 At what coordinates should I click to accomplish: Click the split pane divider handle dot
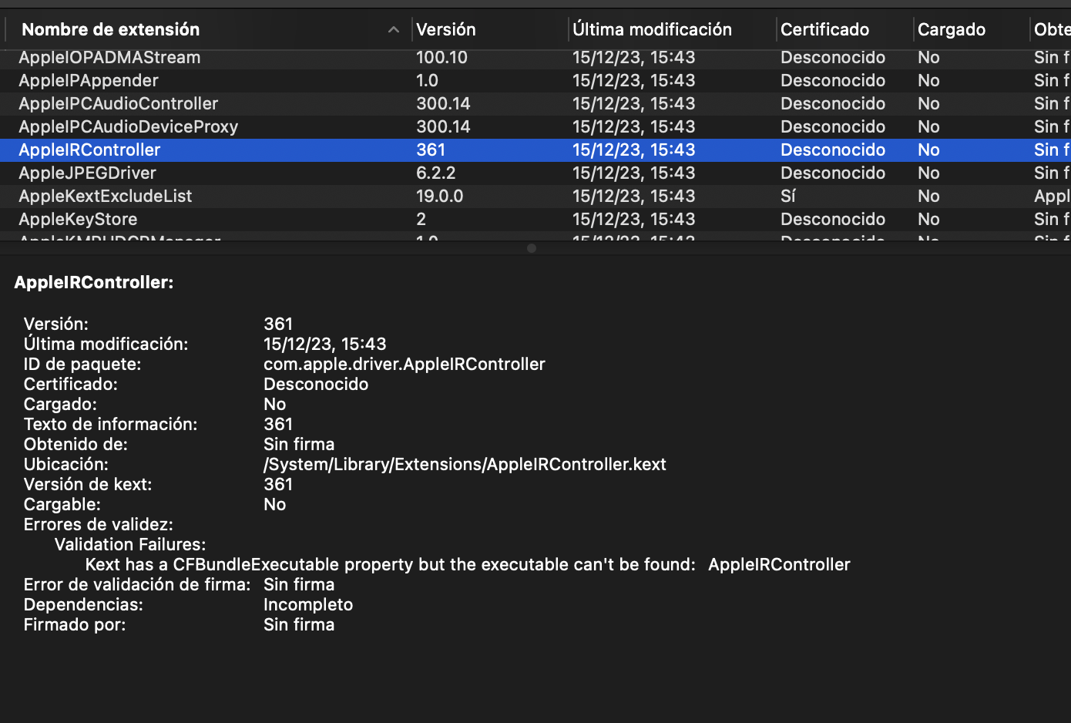[x=532, y=248]
